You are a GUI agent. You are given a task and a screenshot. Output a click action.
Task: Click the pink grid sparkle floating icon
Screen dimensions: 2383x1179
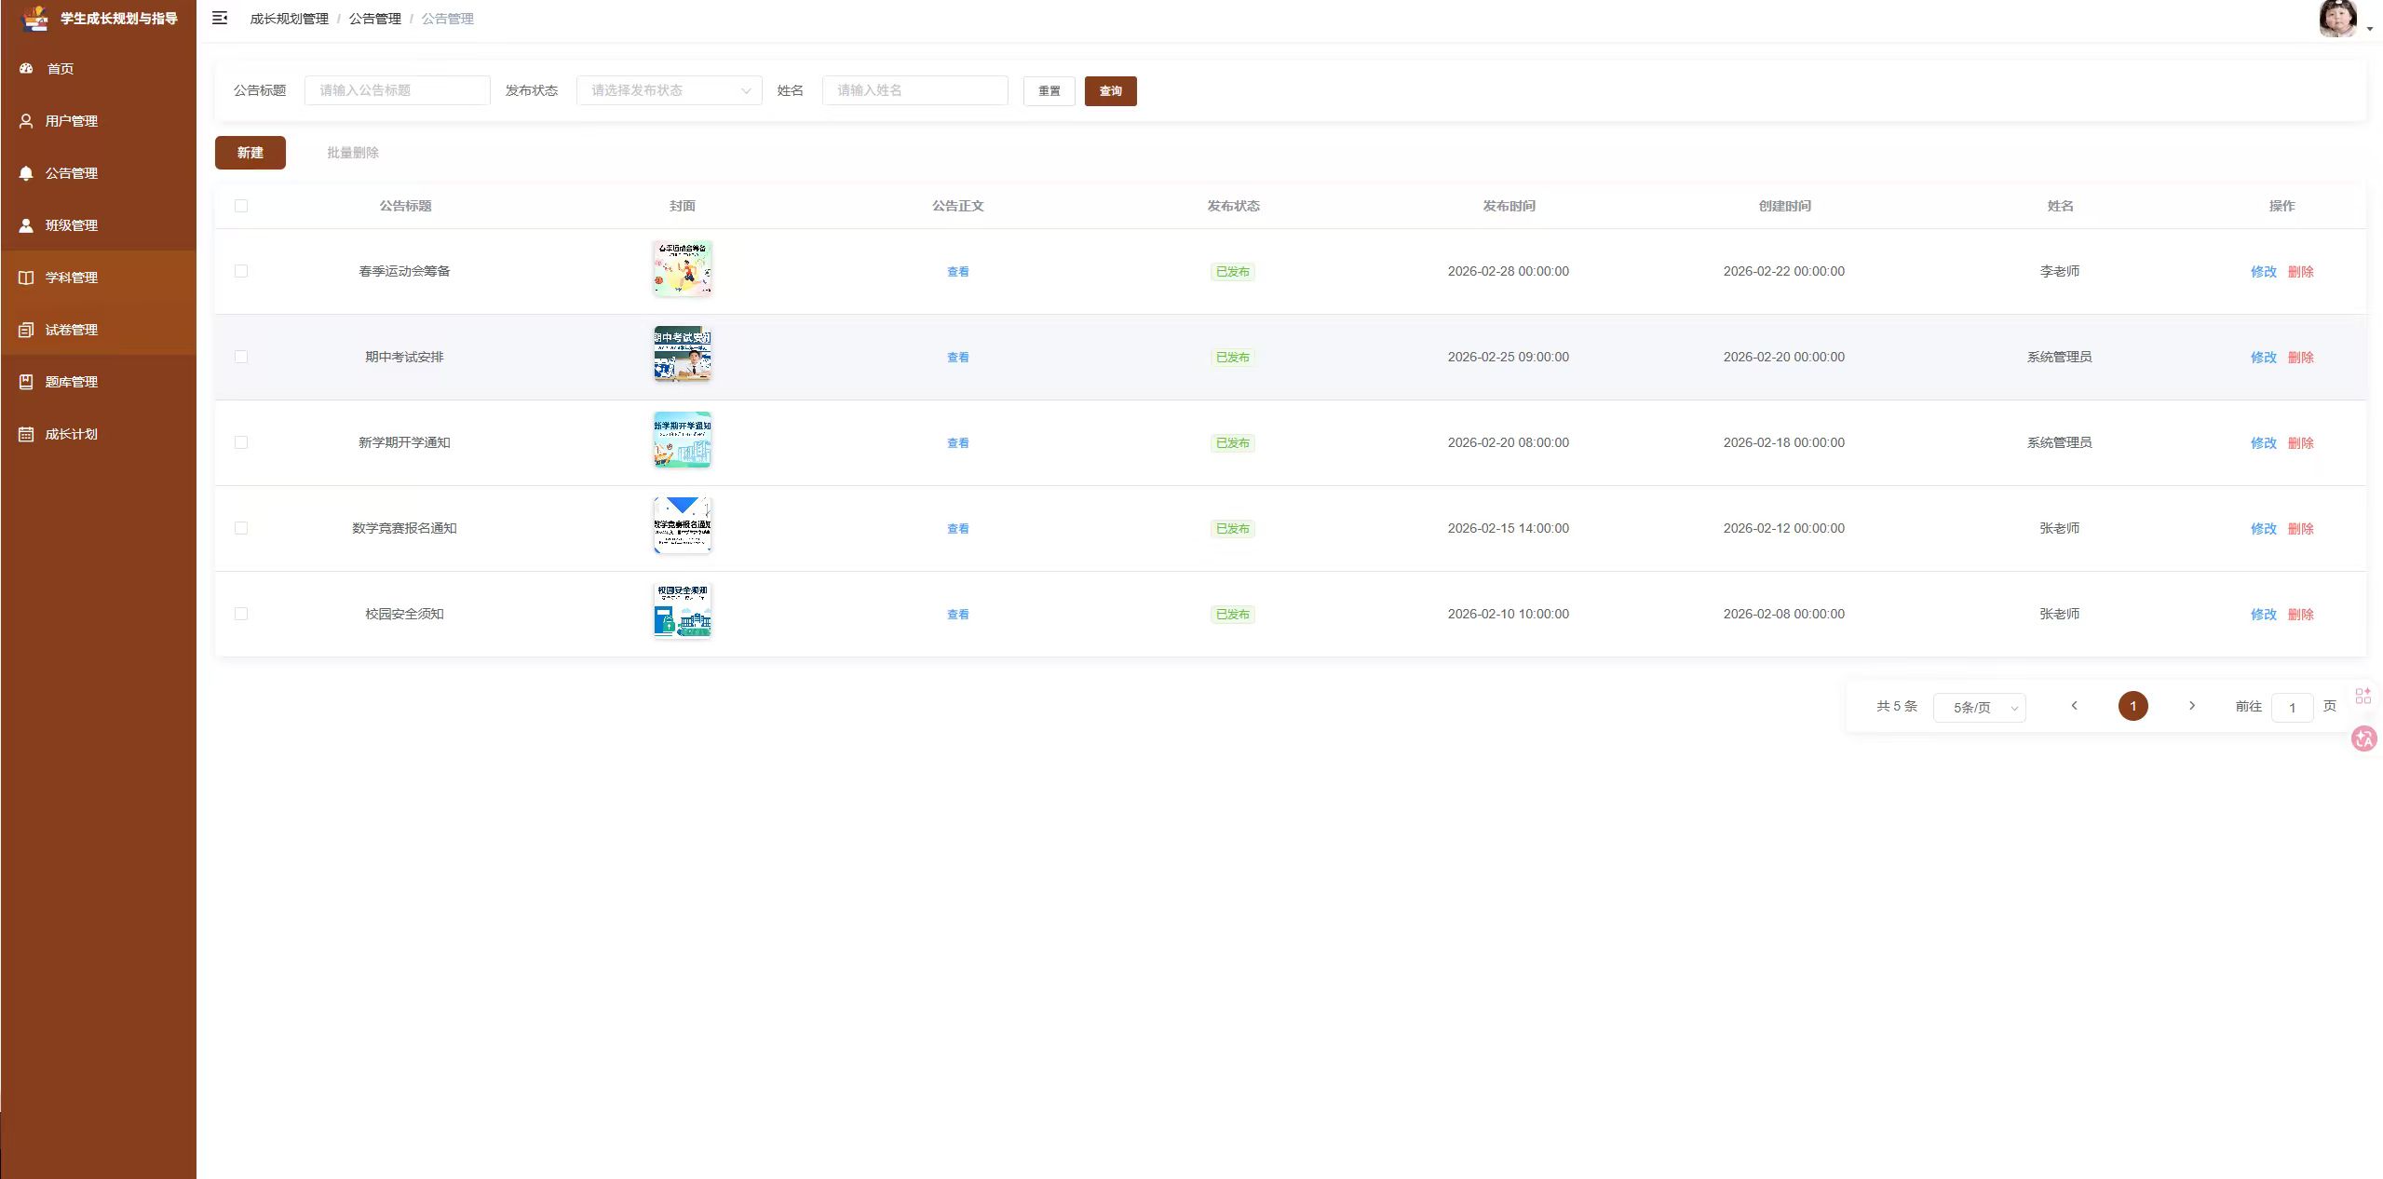pos(2363,696)
